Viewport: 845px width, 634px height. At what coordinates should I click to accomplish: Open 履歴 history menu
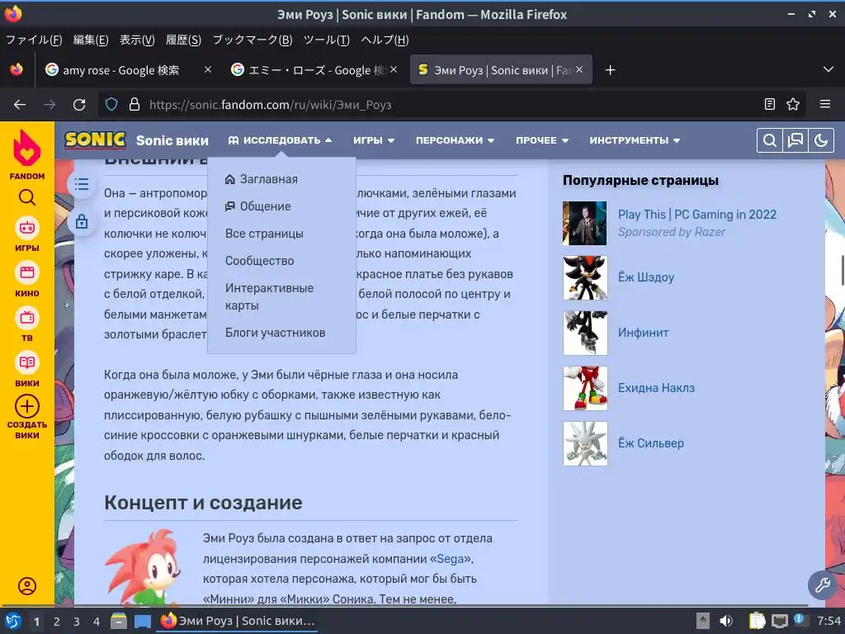pyautogui.click(x=183, y=40)
